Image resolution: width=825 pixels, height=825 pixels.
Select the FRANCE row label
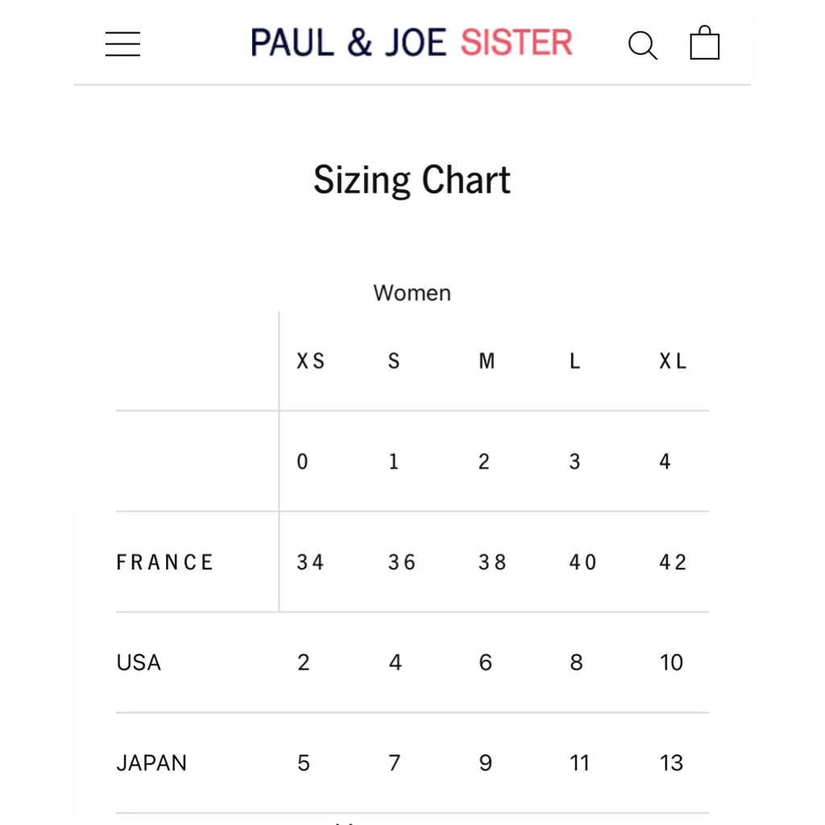pyautogui.click(x=165, y=562)
